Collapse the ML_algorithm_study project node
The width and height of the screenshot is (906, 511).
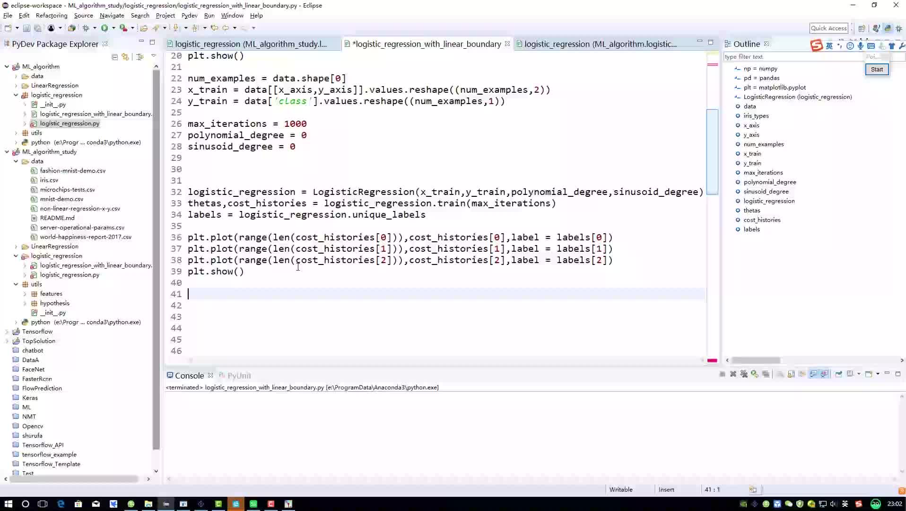(7, 152)
